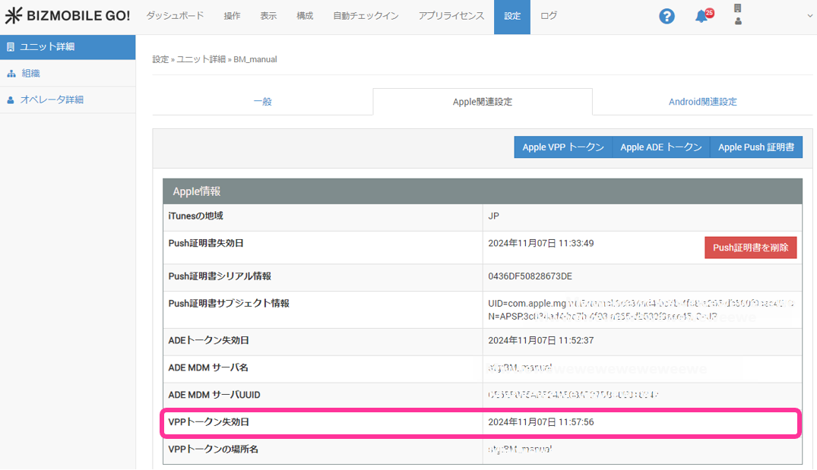Image resolution: width=817 pixels, height=470 pixels.
Task: Select the Apple関連設定 tab
Action: pos(482,102)
